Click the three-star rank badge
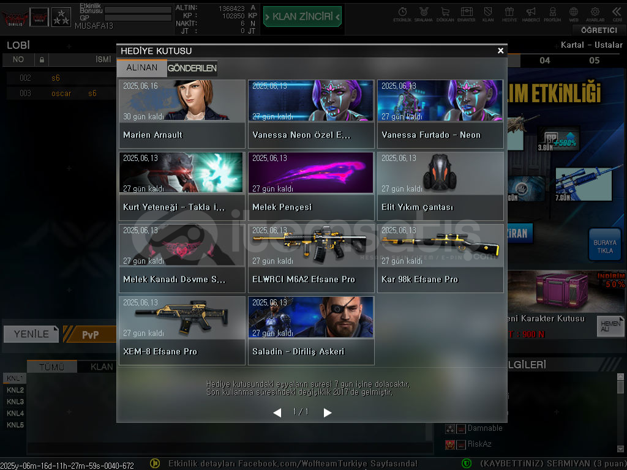627x470 pixels. coord(61,17)
